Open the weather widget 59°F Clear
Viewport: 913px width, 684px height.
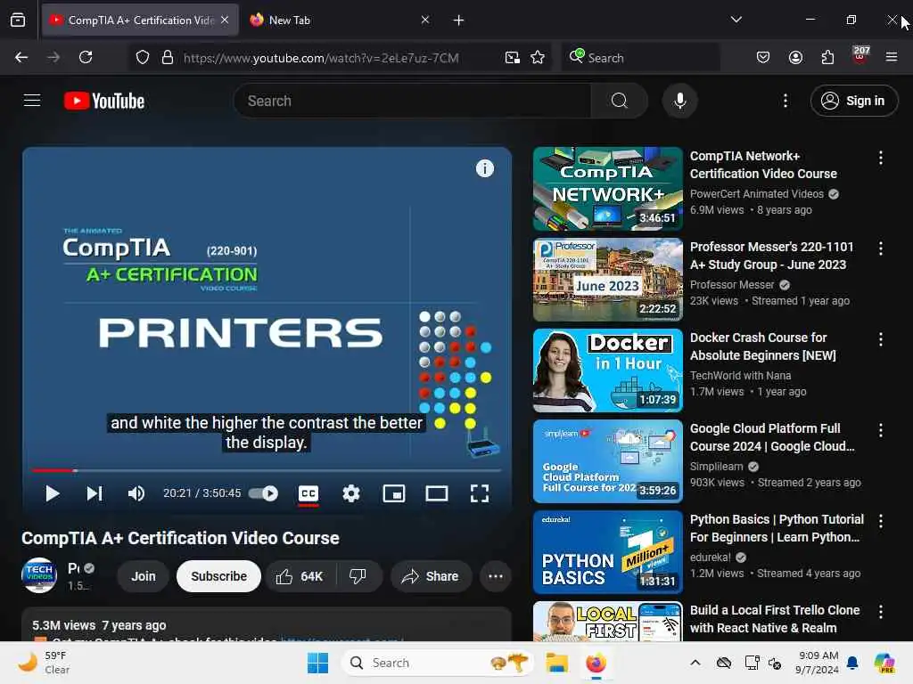pos(45,663)
